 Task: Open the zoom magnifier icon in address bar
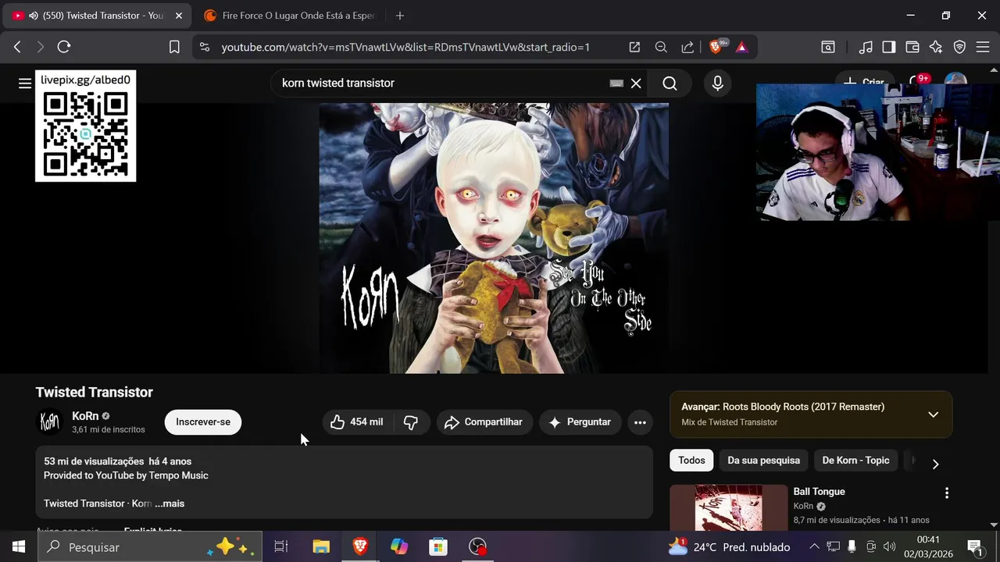pyautogui.click(x=661, y=47)
